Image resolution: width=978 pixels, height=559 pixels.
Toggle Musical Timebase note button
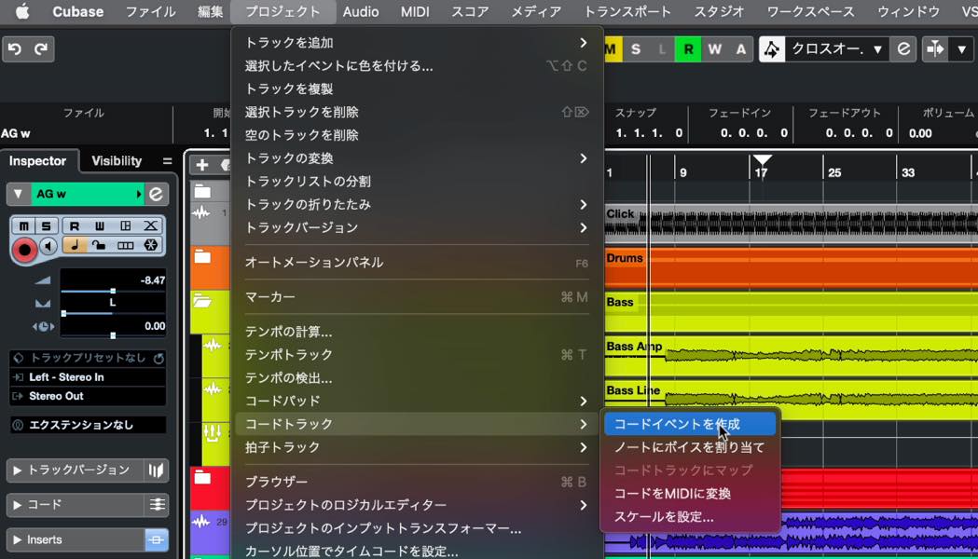pyautogui.click(x=75, y=245)
